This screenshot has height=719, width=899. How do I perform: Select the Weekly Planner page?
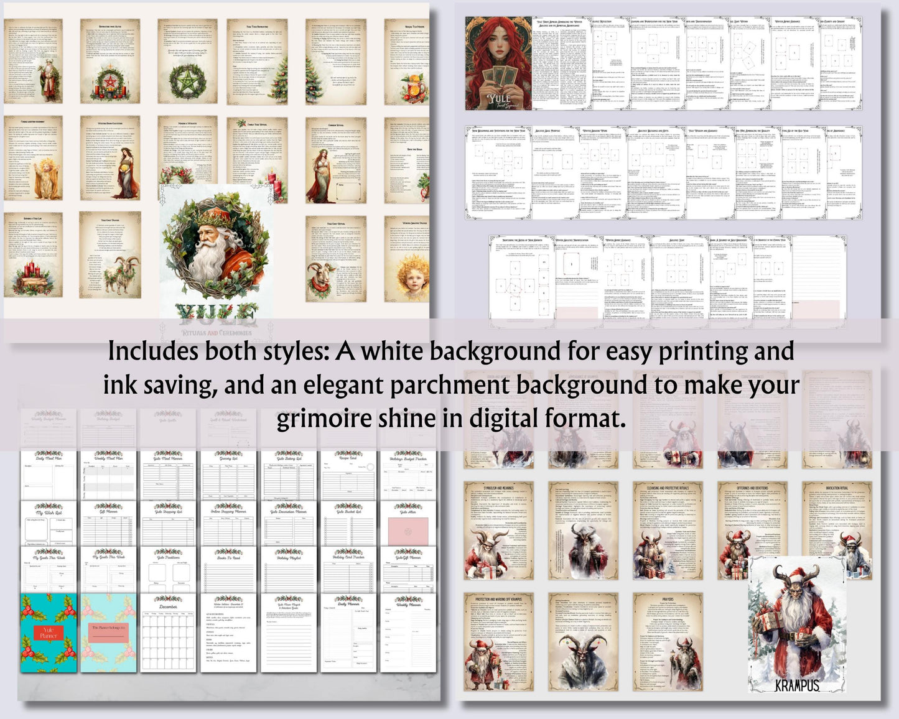(x=408, y=633)
